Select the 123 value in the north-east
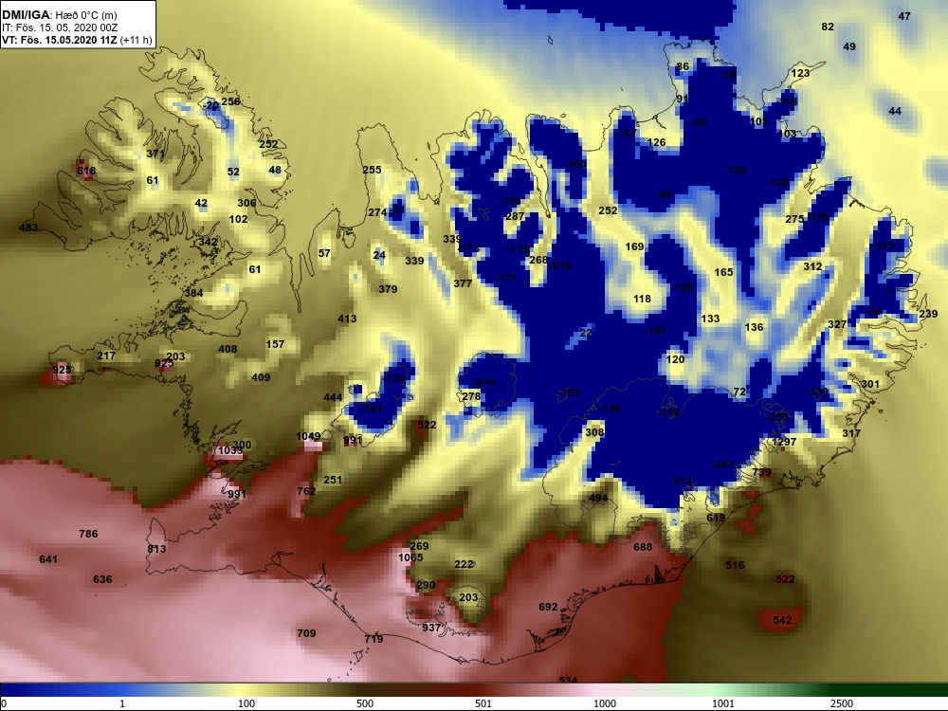 point(800,73)
